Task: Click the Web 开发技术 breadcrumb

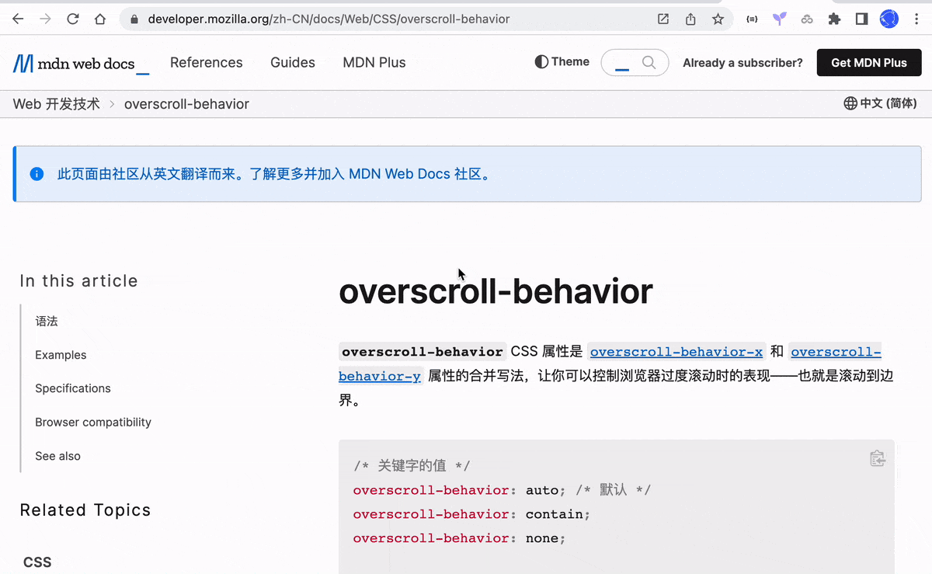Action: pyautogui.click(x=56, y=104)
